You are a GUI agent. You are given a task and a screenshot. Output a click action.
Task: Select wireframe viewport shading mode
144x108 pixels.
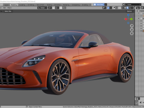pos(123,8)
